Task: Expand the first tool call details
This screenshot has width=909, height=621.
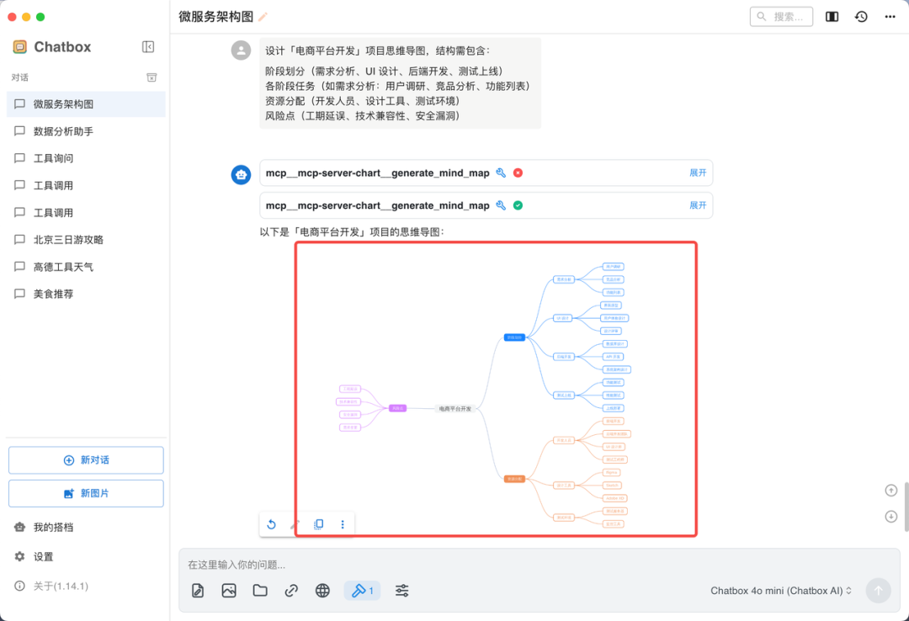Action: tap(697, 172)
